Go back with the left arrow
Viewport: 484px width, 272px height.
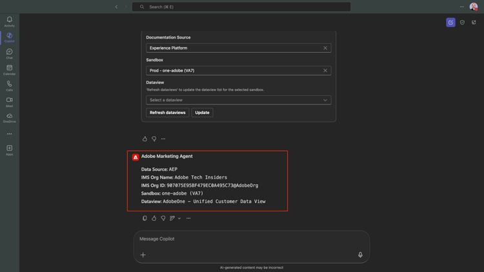[116, 7]
